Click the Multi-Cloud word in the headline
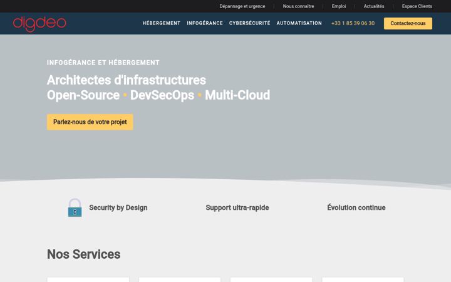 (237, 95)
